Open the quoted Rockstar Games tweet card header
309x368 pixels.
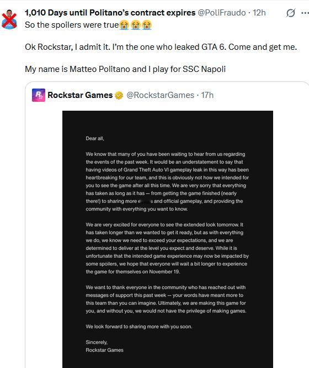pyautogui.click(x=123, y=95)
